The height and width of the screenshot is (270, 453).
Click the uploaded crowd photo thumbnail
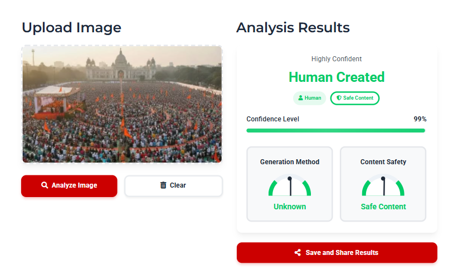click(x=122, y=104)
